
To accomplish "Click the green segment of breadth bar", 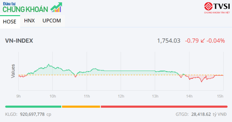I will 33,106.
